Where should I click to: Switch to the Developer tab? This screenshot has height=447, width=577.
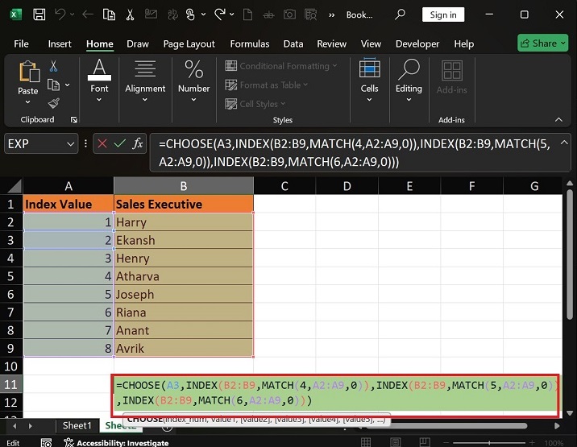(x=417, y=43)
